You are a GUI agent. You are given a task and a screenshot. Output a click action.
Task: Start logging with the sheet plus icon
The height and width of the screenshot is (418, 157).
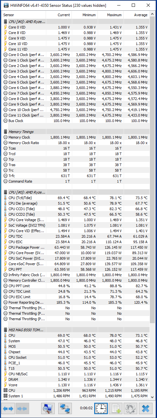[116, 409]
